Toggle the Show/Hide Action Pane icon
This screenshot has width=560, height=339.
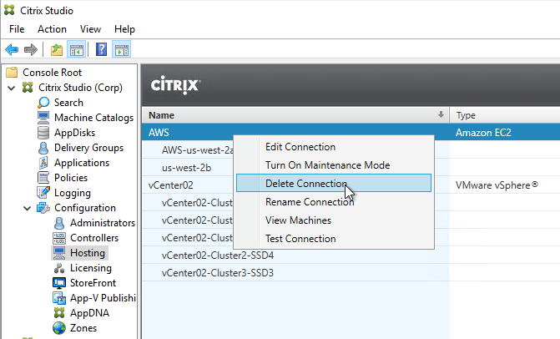121,49
